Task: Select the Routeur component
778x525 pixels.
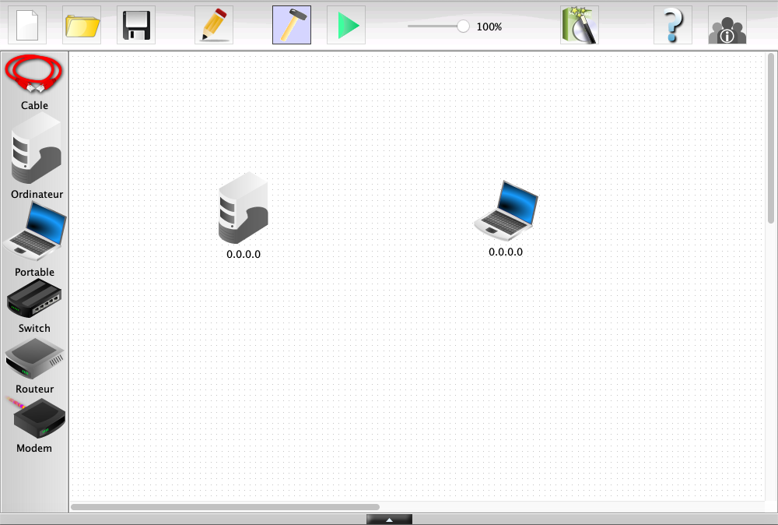Action: [x=34, y=358]
